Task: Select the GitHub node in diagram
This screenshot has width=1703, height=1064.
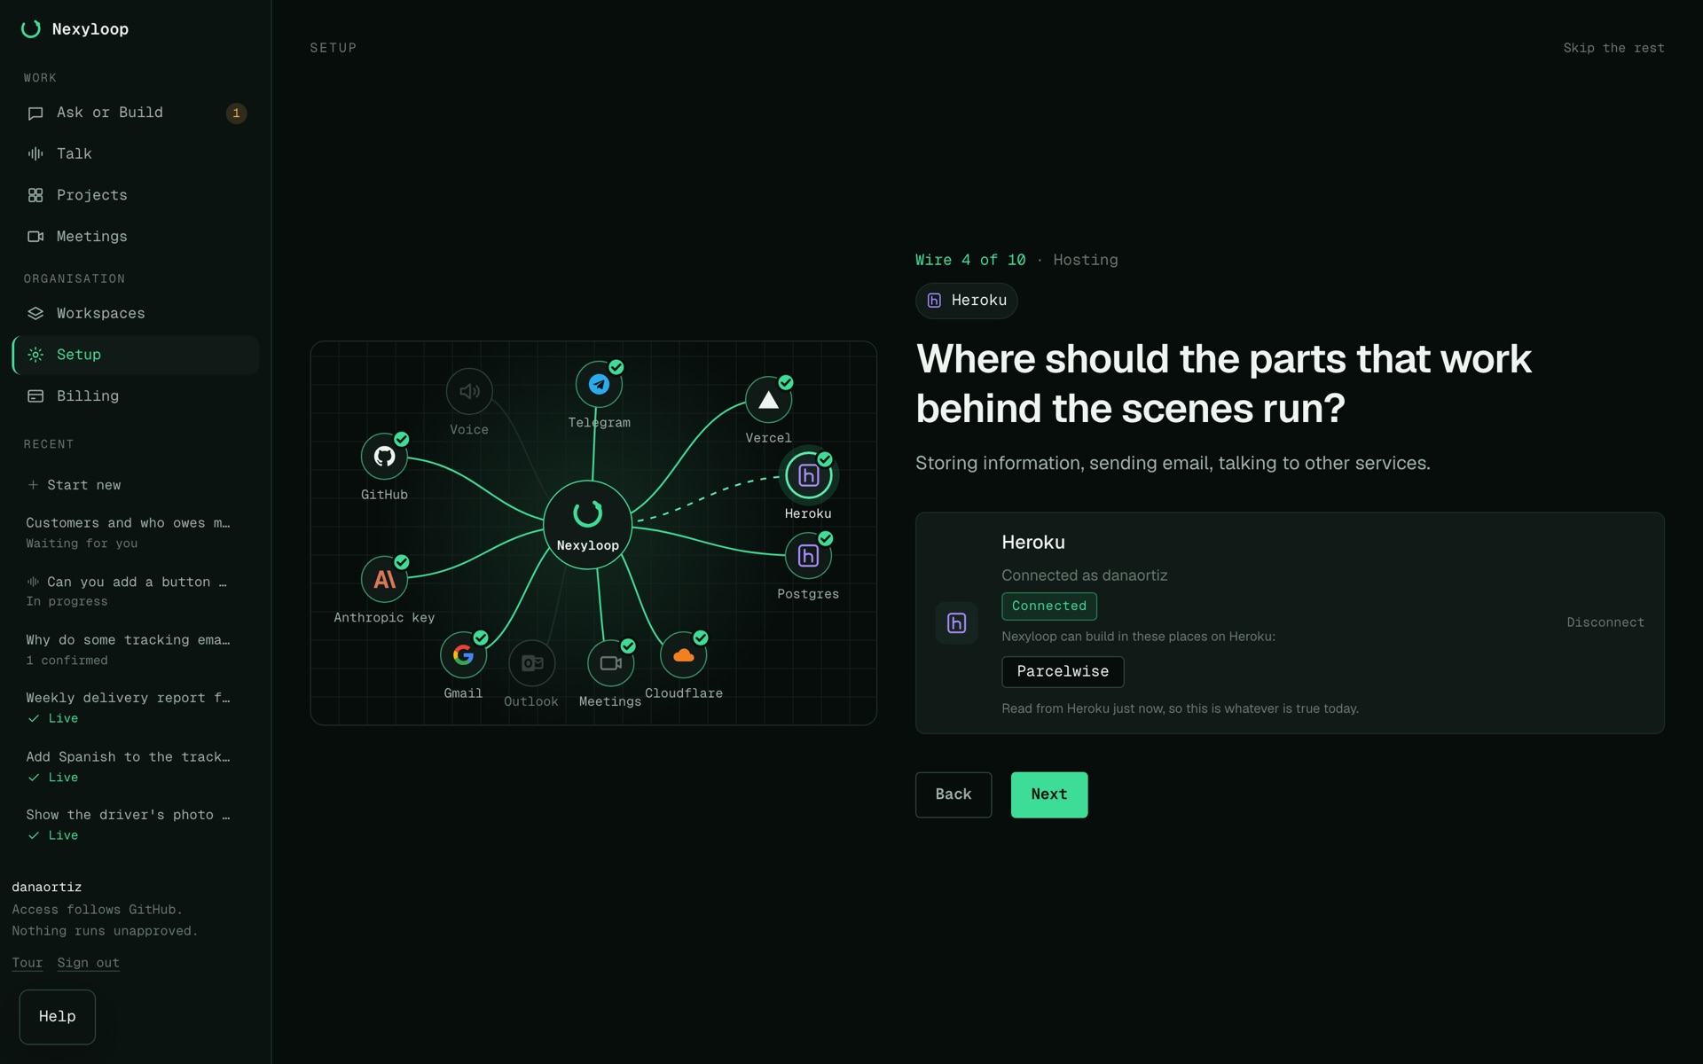Action: point(384,457)
